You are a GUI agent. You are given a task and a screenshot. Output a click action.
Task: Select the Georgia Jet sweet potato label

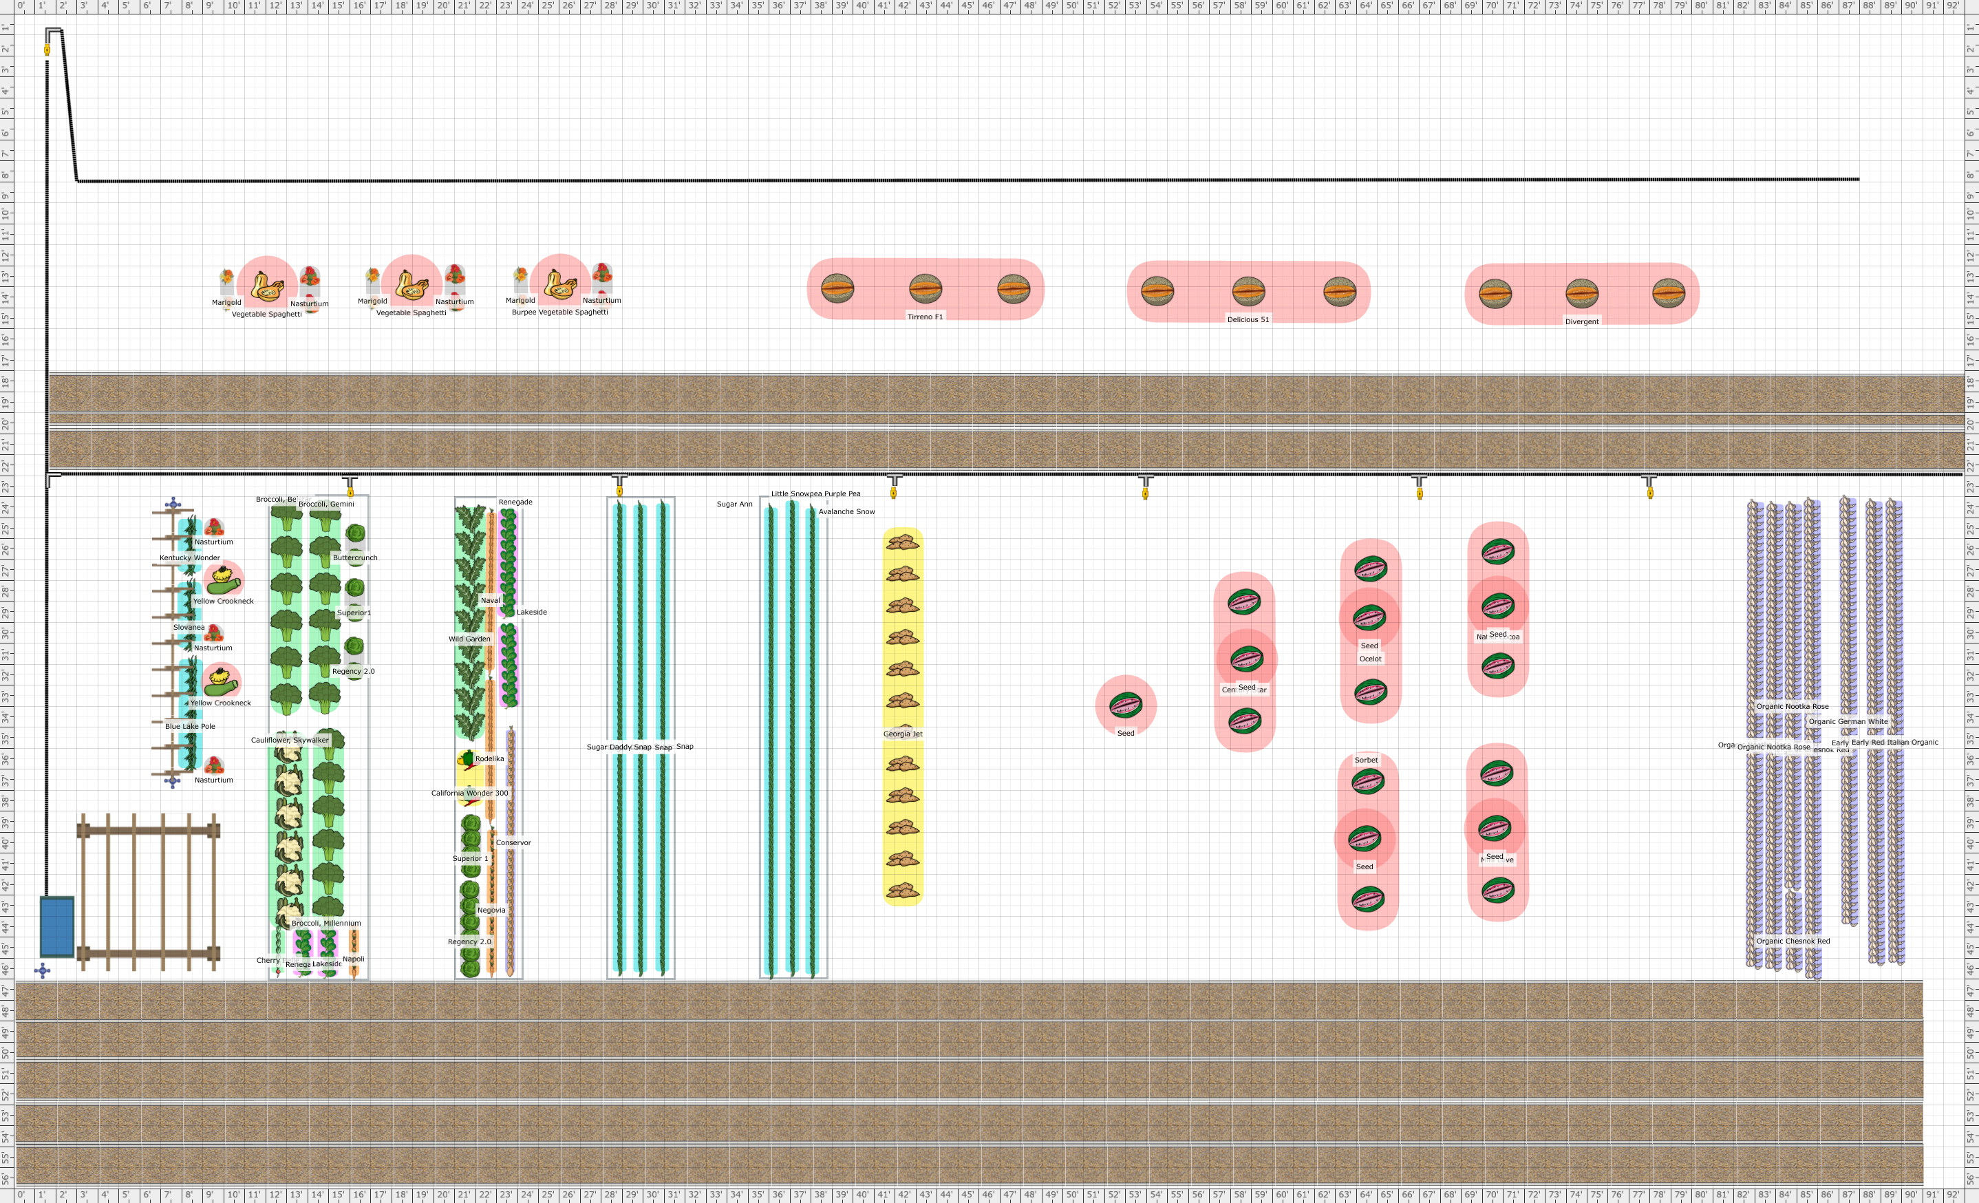click(x=903, y=733)
